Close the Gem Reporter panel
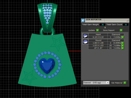The height and width of the screenshot is (98, 131). pos(127,20)
